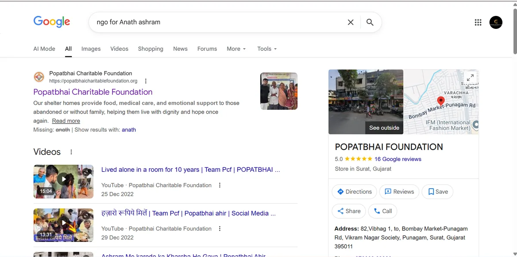Share the Popatbhai Foundation listing
517x257 pixels.
coord(349,211)
